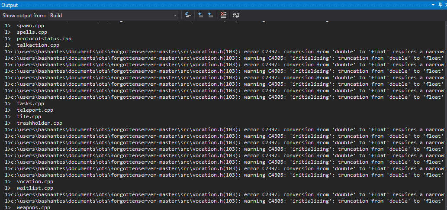
Task: Click the Output panel title
Action: [x=10, y=5]
